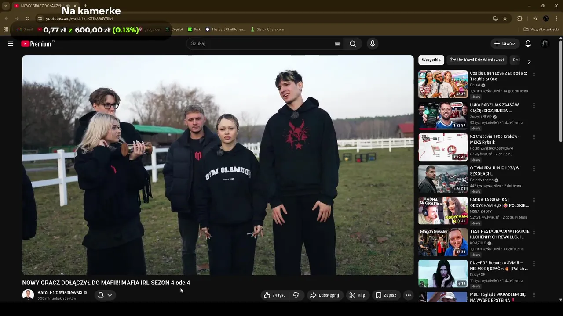
Task: Open the on-screen keyboard in search box
Action: point(337,43)
